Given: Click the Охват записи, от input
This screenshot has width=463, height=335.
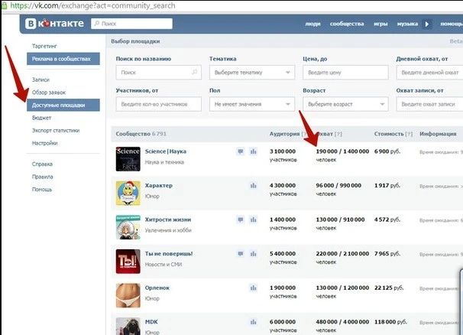Looking at the screenshot, I should [429, 104].
